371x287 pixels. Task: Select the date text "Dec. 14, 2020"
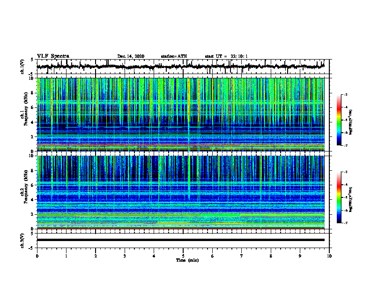tap(131, 56)
